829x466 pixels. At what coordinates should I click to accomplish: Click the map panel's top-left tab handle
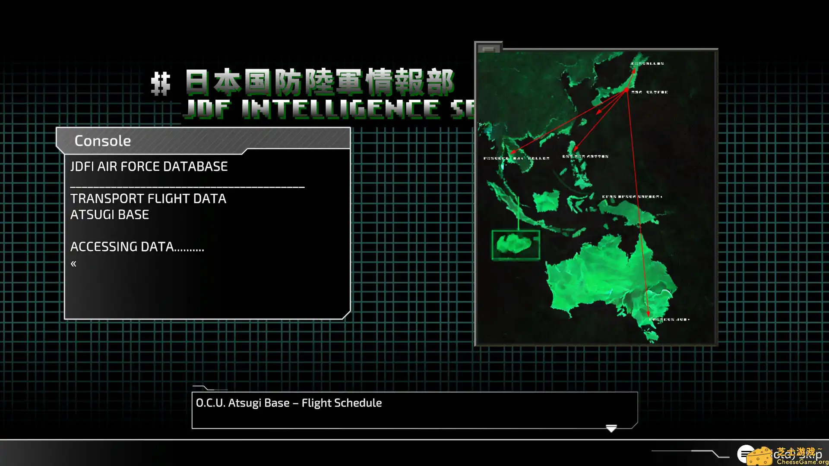pos(488,48)
